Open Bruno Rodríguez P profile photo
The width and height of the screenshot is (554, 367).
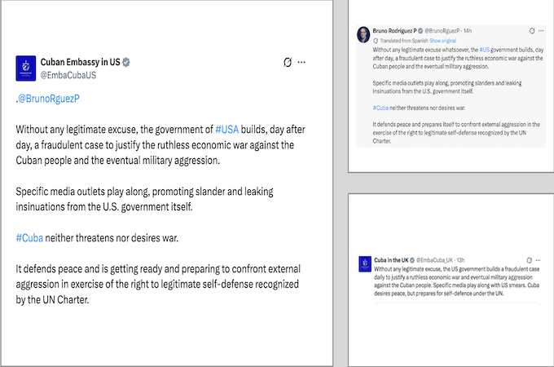click(363, 34)
